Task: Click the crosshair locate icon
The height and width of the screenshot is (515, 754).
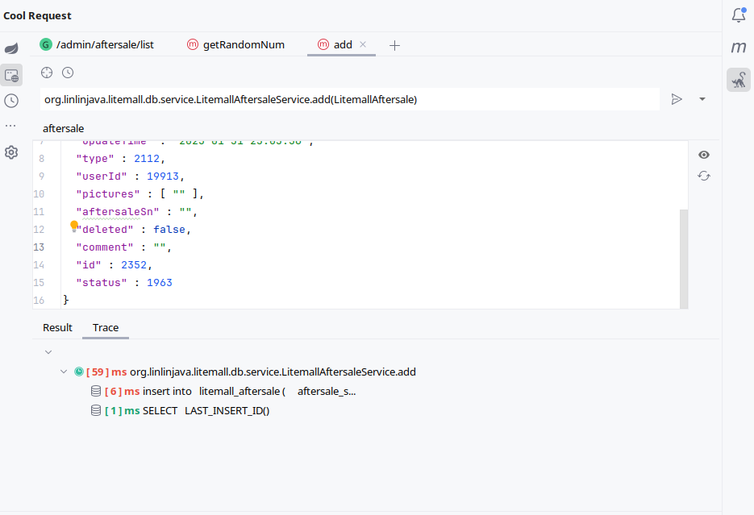Action: coord(47,73)
